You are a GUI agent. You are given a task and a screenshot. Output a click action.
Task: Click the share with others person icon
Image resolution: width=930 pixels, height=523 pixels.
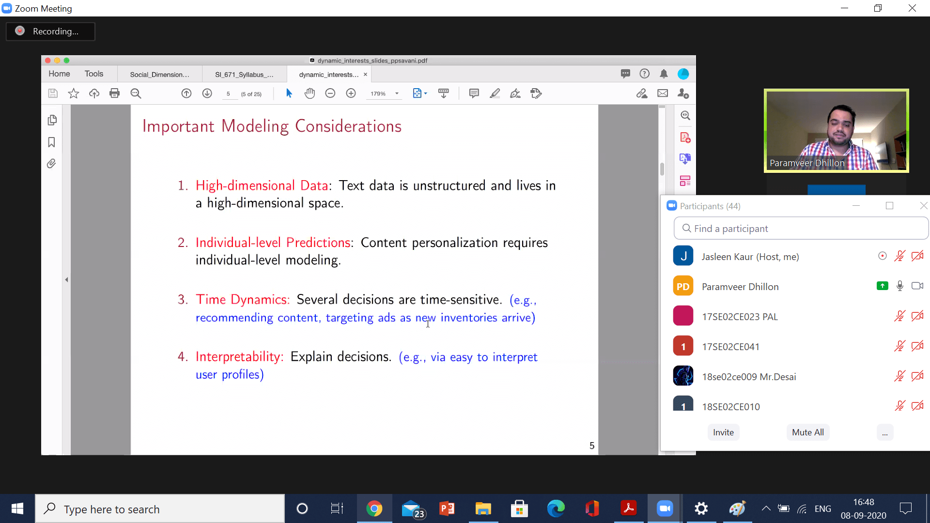point(683,93)
